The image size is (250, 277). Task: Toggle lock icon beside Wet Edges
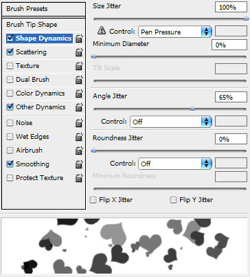pyautogui.click(x=79, y=137)
